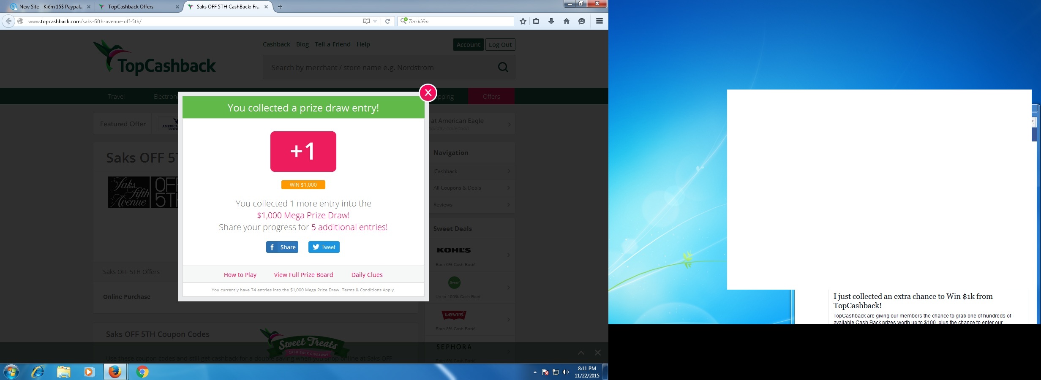Click the merchant search box

coord(380,68)
